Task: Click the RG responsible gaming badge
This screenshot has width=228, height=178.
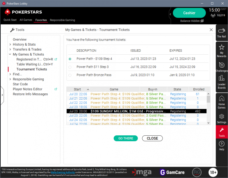Action: [197, 172]
